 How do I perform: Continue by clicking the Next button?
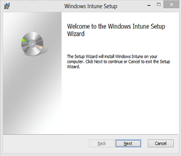click(x=128, y=143)
